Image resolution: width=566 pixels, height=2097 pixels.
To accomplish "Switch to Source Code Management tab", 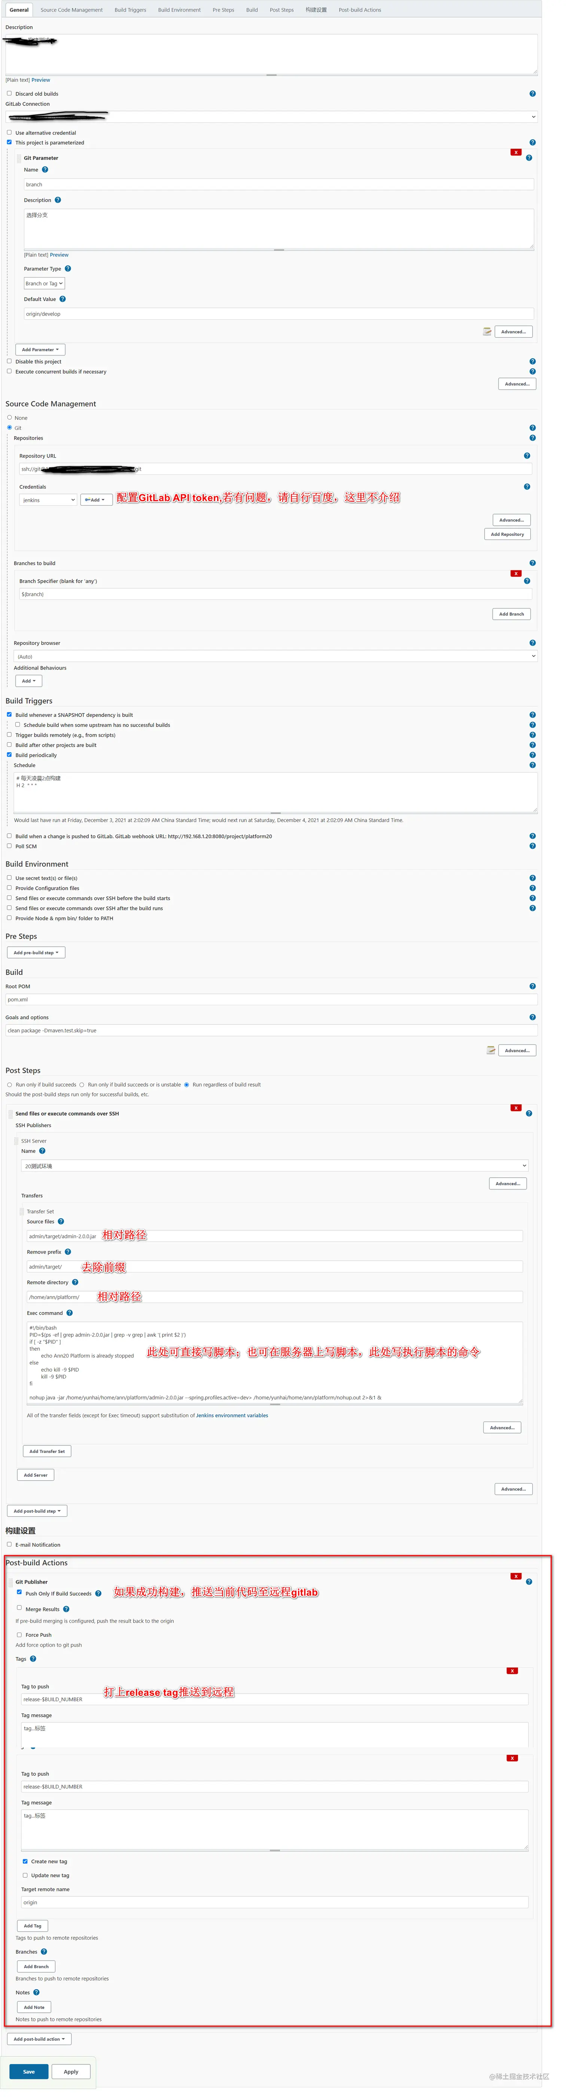I will (x=71, y=10).
